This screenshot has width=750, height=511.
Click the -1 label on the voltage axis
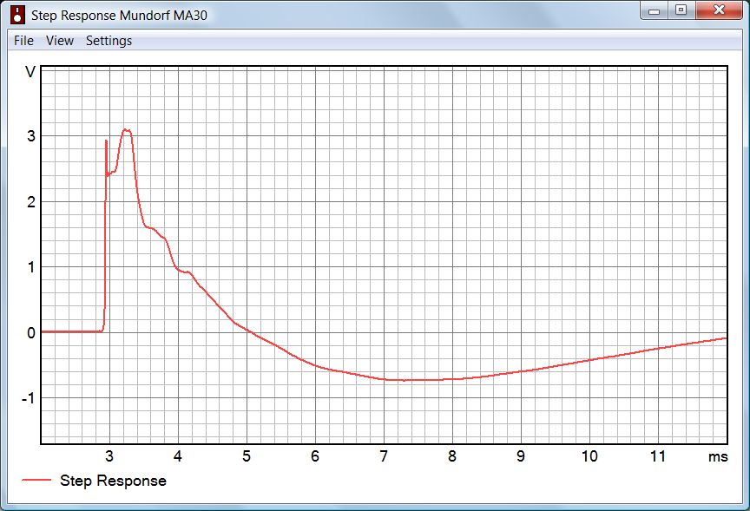pos(29,398)
